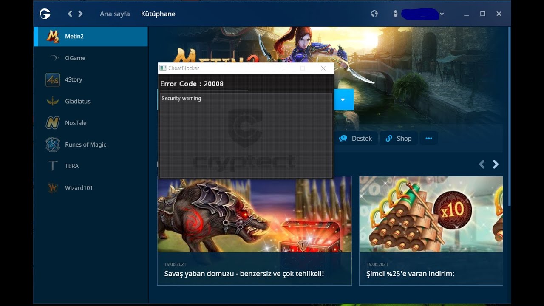The width and height of the screenshot is (544, 306).
Task: Open the Destek support button
Action: click(355, 139)
